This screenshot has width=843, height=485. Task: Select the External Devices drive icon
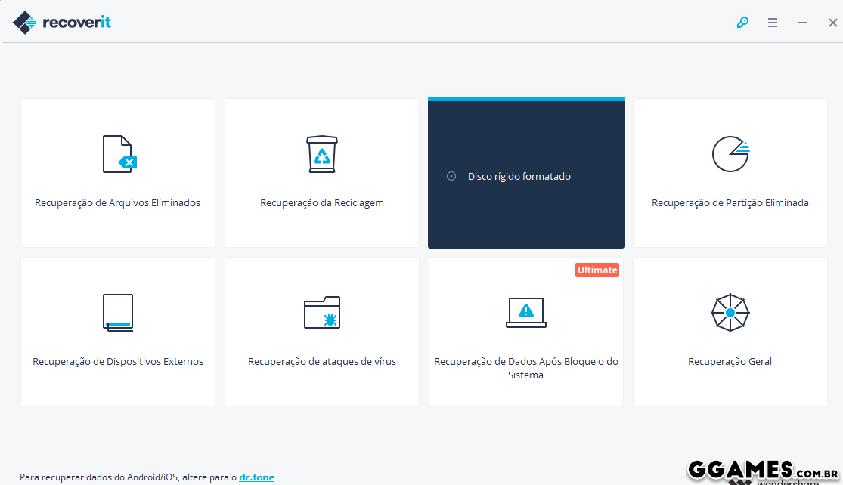click(x=118, y=312)
